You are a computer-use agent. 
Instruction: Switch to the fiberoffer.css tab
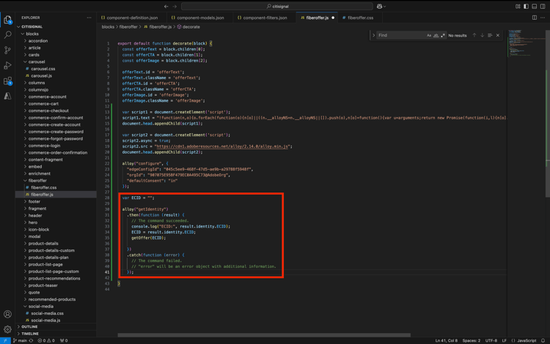(360, 18)
